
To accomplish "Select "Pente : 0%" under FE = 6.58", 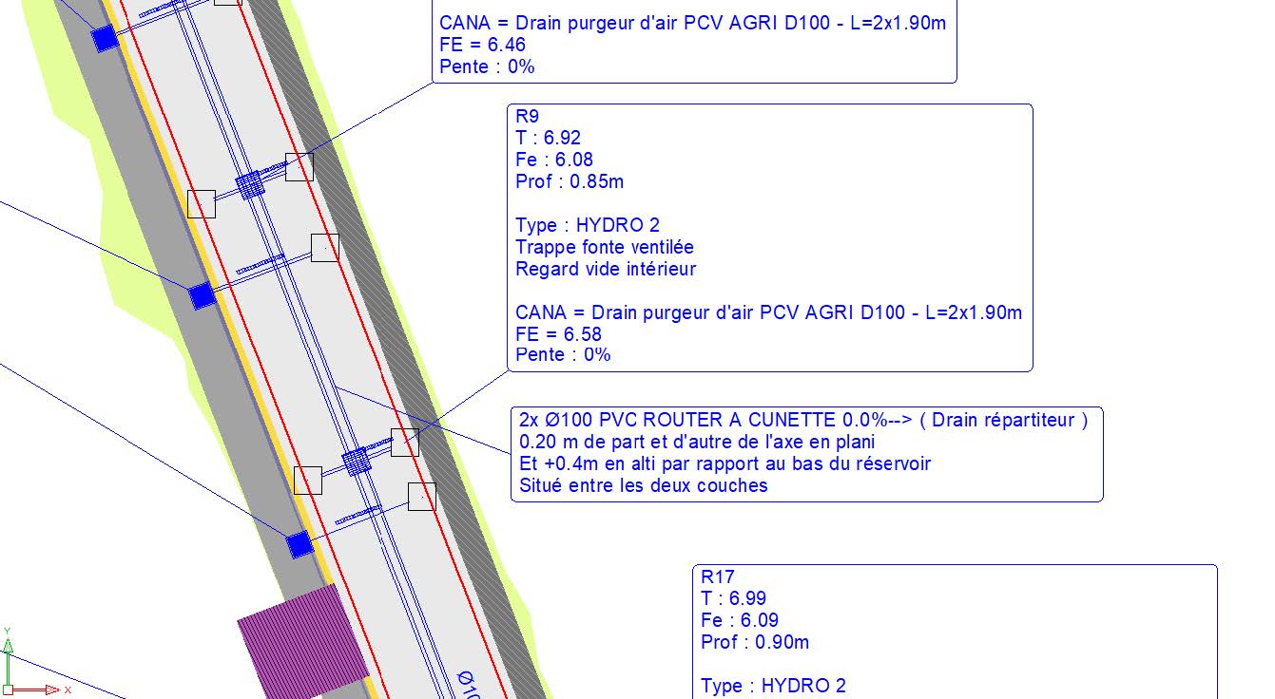I will (563, 355).
